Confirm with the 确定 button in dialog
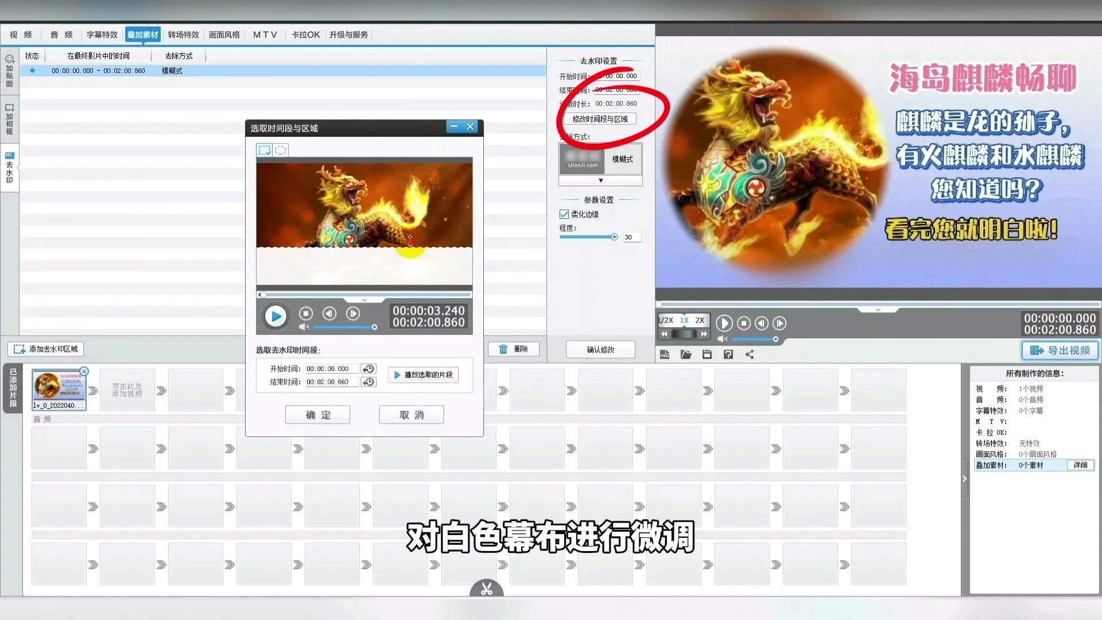The width and height of the screenshot is (1102, 620). point(317,414)
